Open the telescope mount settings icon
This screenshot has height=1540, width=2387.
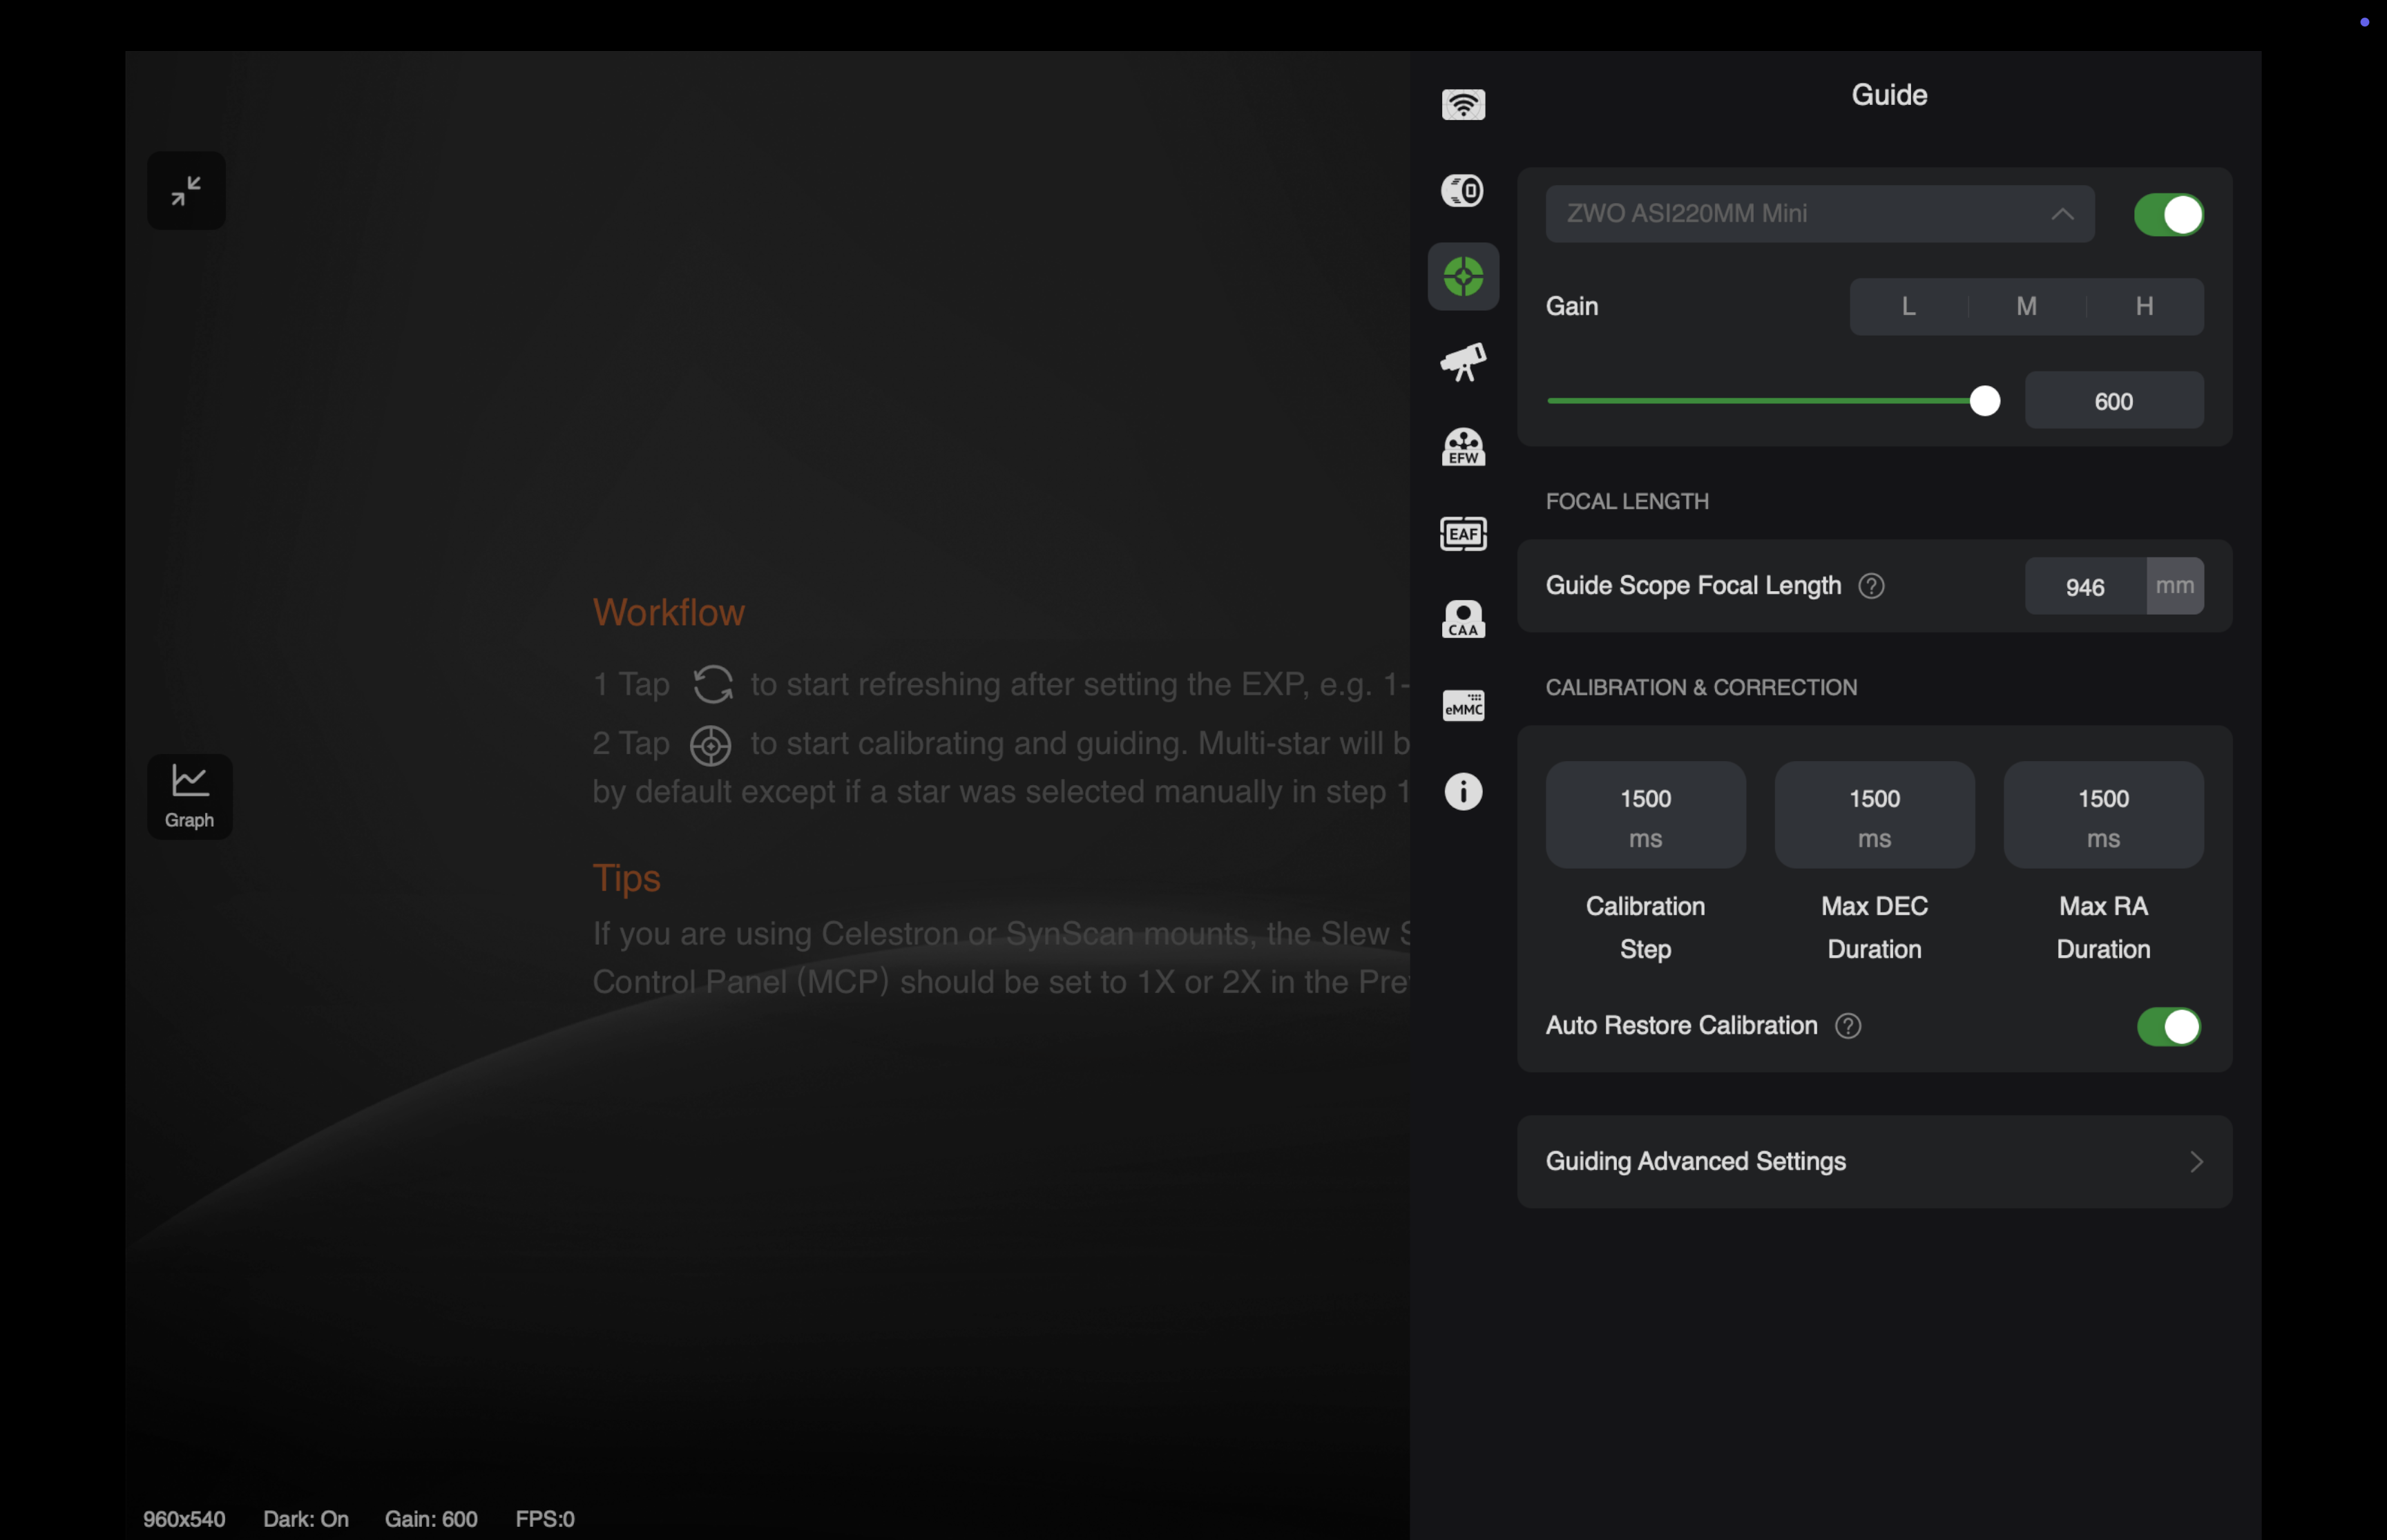1463,362
